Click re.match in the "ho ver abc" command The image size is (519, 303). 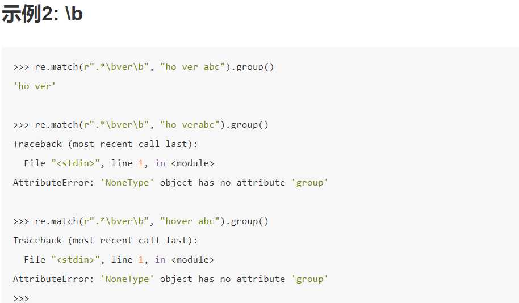(56, 67)
